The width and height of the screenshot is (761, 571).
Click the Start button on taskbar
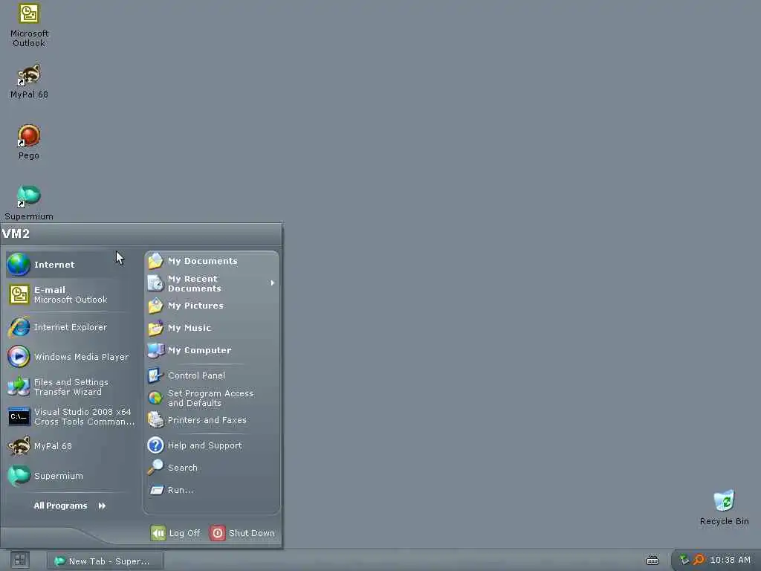coord(20,561)
